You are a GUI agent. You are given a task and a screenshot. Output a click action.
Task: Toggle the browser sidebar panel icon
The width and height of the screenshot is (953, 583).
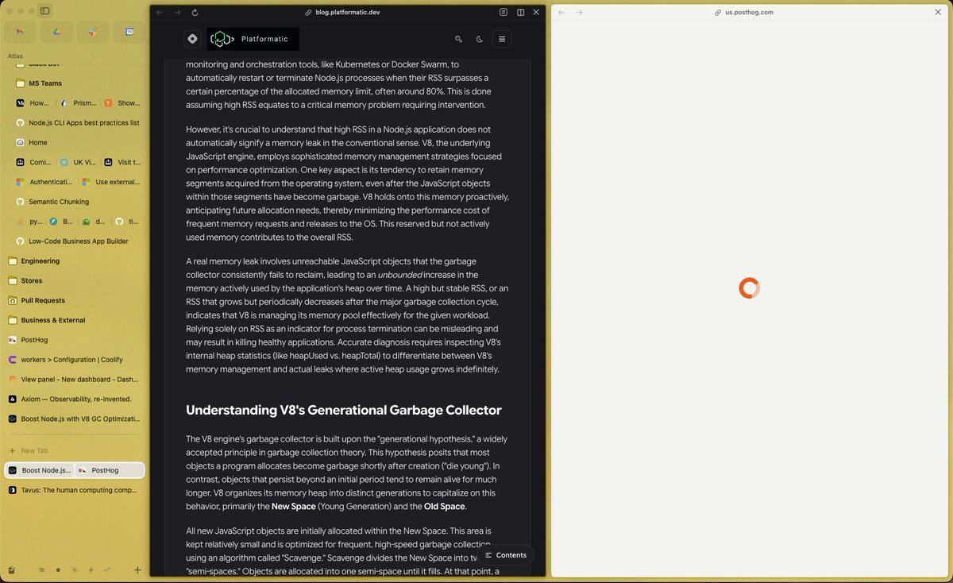pos(45,11)
